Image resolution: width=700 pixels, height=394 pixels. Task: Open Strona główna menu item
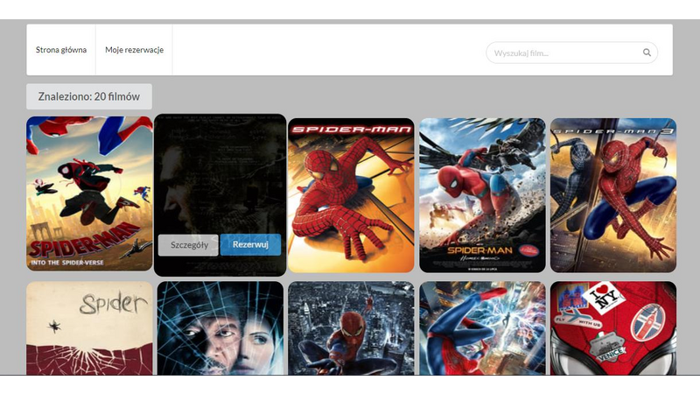61,50
